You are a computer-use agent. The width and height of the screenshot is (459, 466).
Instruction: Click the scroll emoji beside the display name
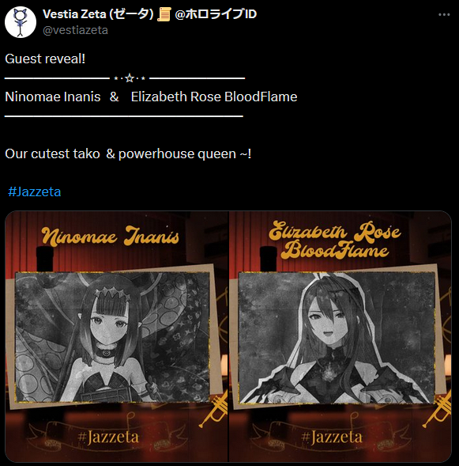point(164,14)
